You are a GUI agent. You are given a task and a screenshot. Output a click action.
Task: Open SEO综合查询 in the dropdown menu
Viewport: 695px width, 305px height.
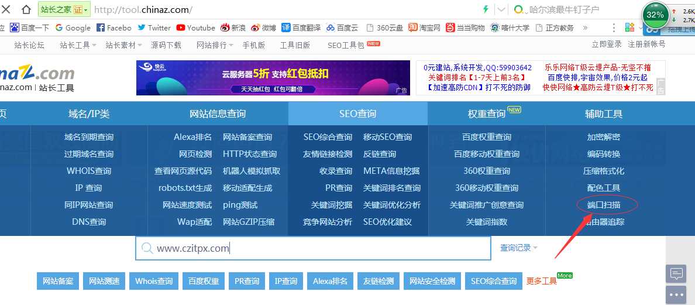click(328, 137)
